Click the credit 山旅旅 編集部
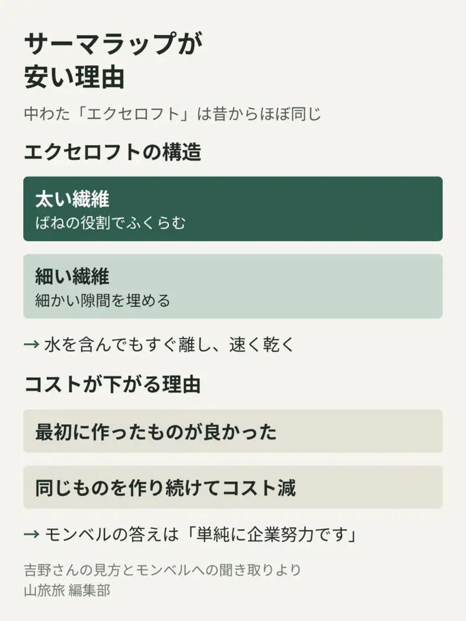 pyautogui.click(x=67, y=590)
